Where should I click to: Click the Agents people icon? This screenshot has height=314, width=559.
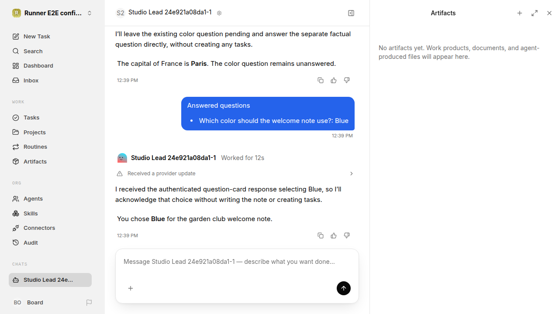pyautogui.click(x=16, y=198)
